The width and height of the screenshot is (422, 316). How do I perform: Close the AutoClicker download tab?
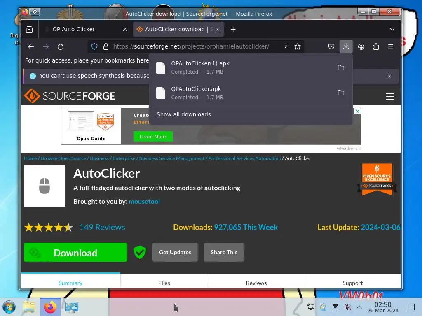[218, 29]
